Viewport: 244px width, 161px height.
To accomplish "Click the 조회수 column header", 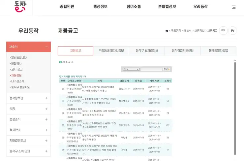I will pos(168,80).
